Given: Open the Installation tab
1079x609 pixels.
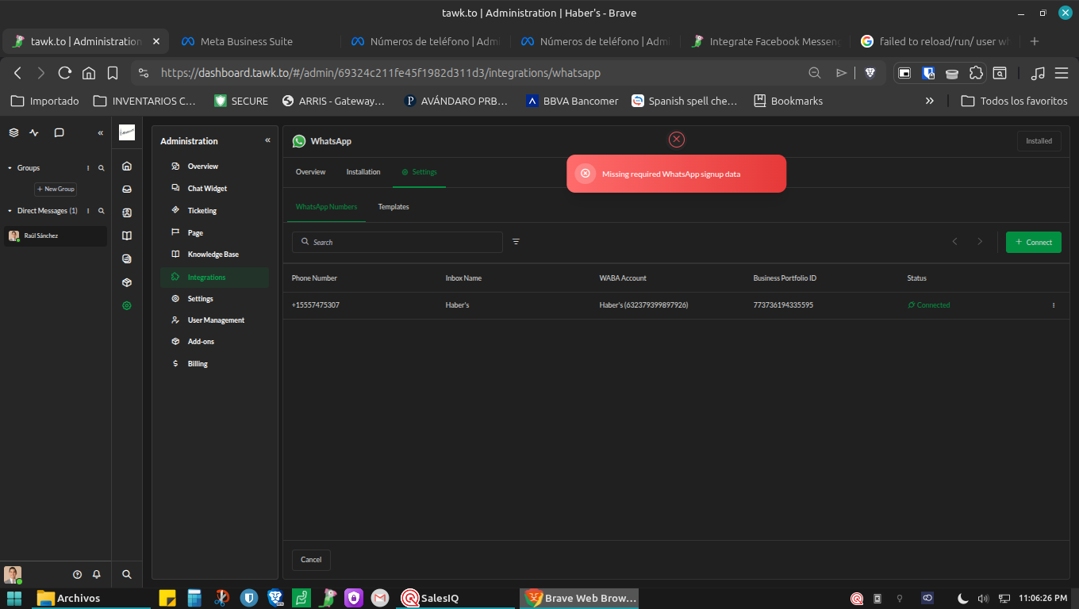Looking at the screenshot, I should coord(363,172).
